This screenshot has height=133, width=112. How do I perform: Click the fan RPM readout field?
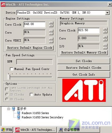pos(35,62)
